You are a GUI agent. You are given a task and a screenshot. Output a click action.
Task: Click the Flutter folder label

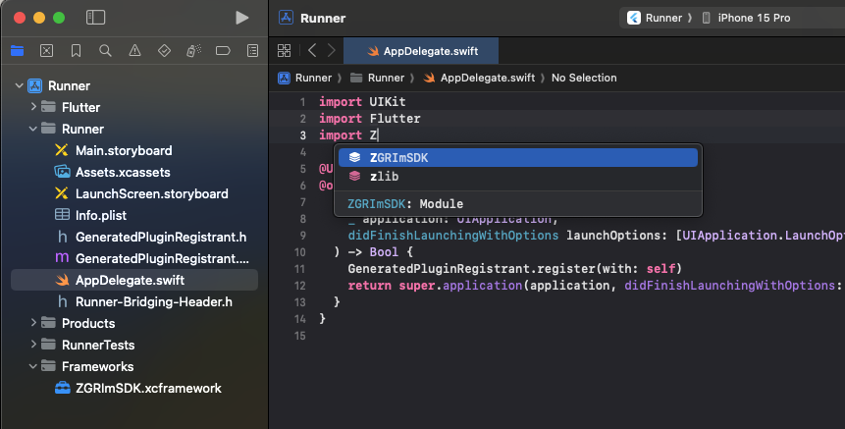(80, 107)
